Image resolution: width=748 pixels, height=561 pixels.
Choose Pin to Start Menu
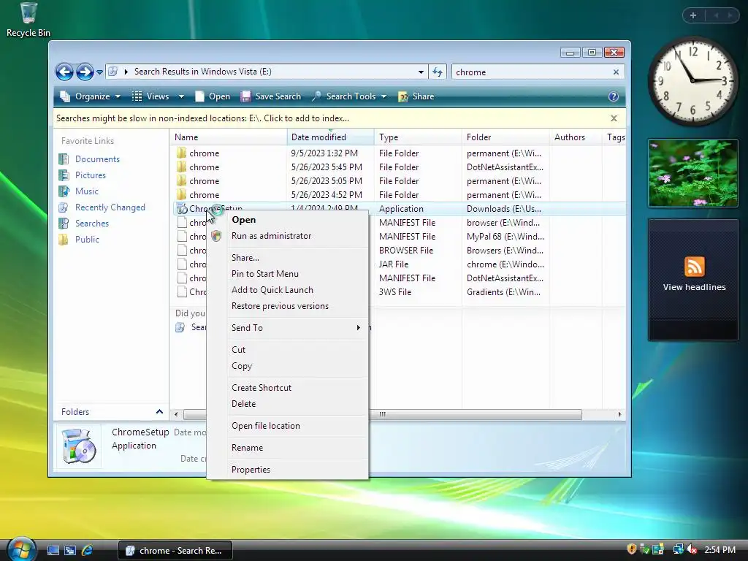pos(288,274)
